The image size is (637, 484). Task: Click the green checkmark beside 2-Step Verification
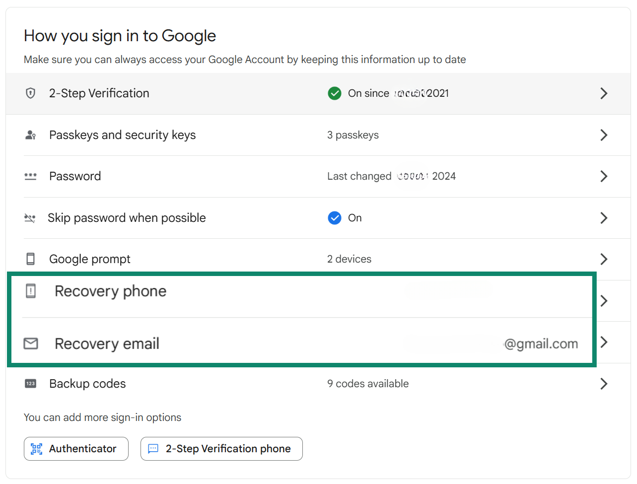tap(335, 93)
